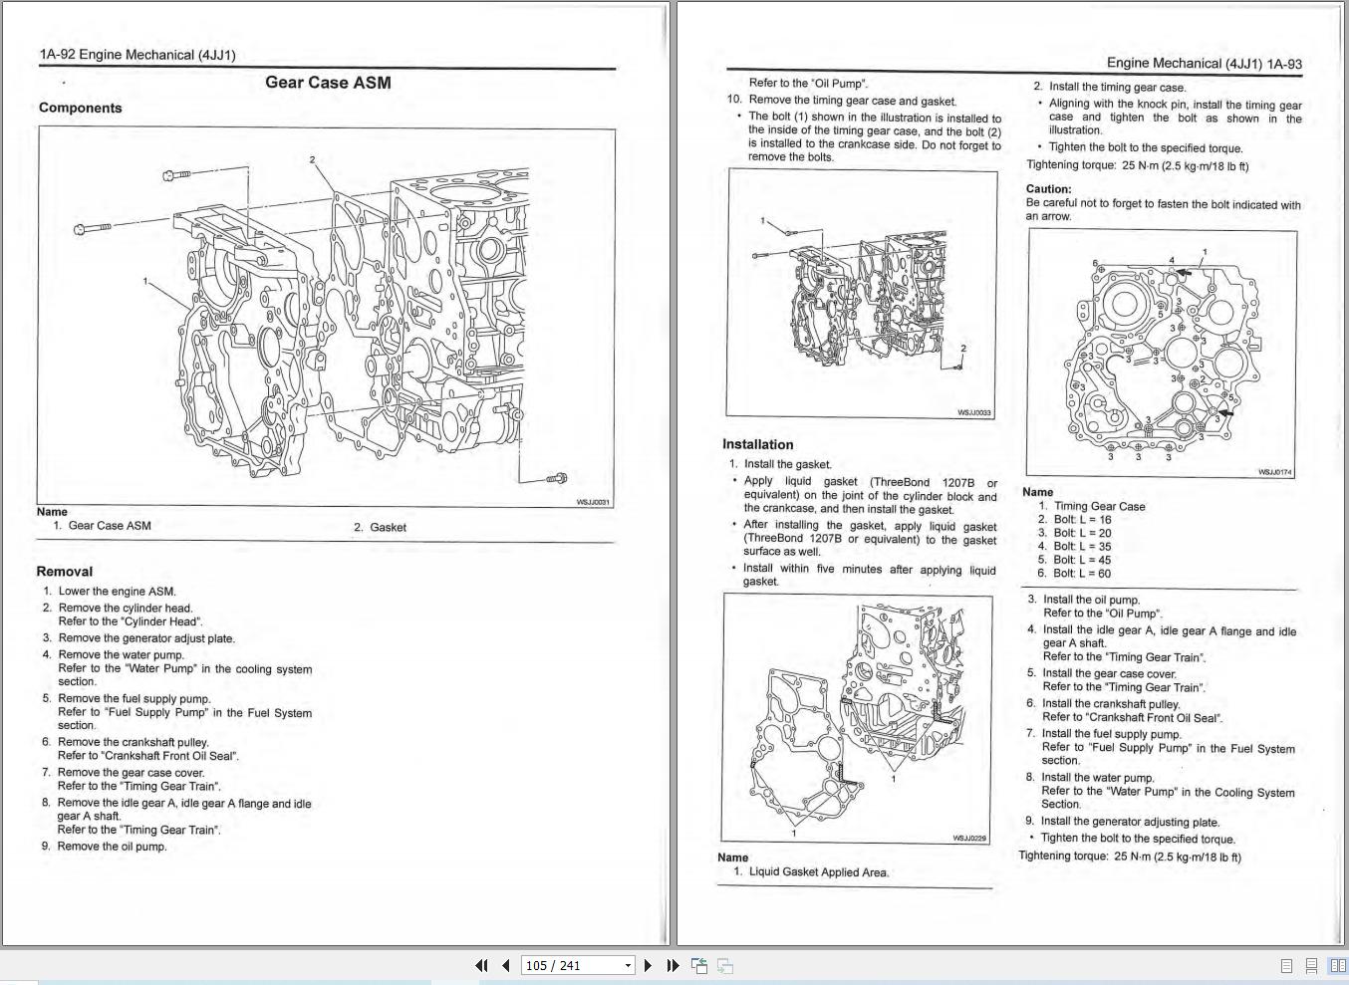Go back one page
Image resolution: width=1349 pixels, height=985 pixels.
click(x=506, y=965)
